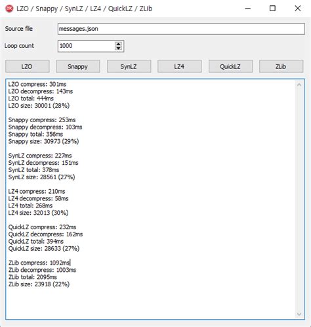Run the QuickLZ benchmark

230,66
